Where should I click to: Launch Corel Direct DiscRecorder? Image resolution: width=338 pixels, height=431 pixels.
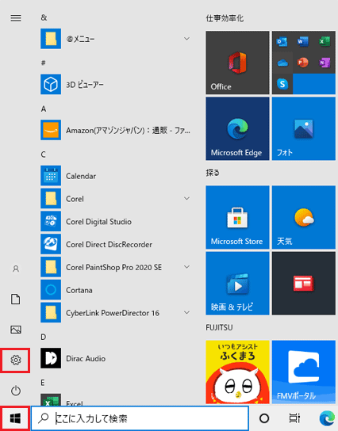pos(116,244)
